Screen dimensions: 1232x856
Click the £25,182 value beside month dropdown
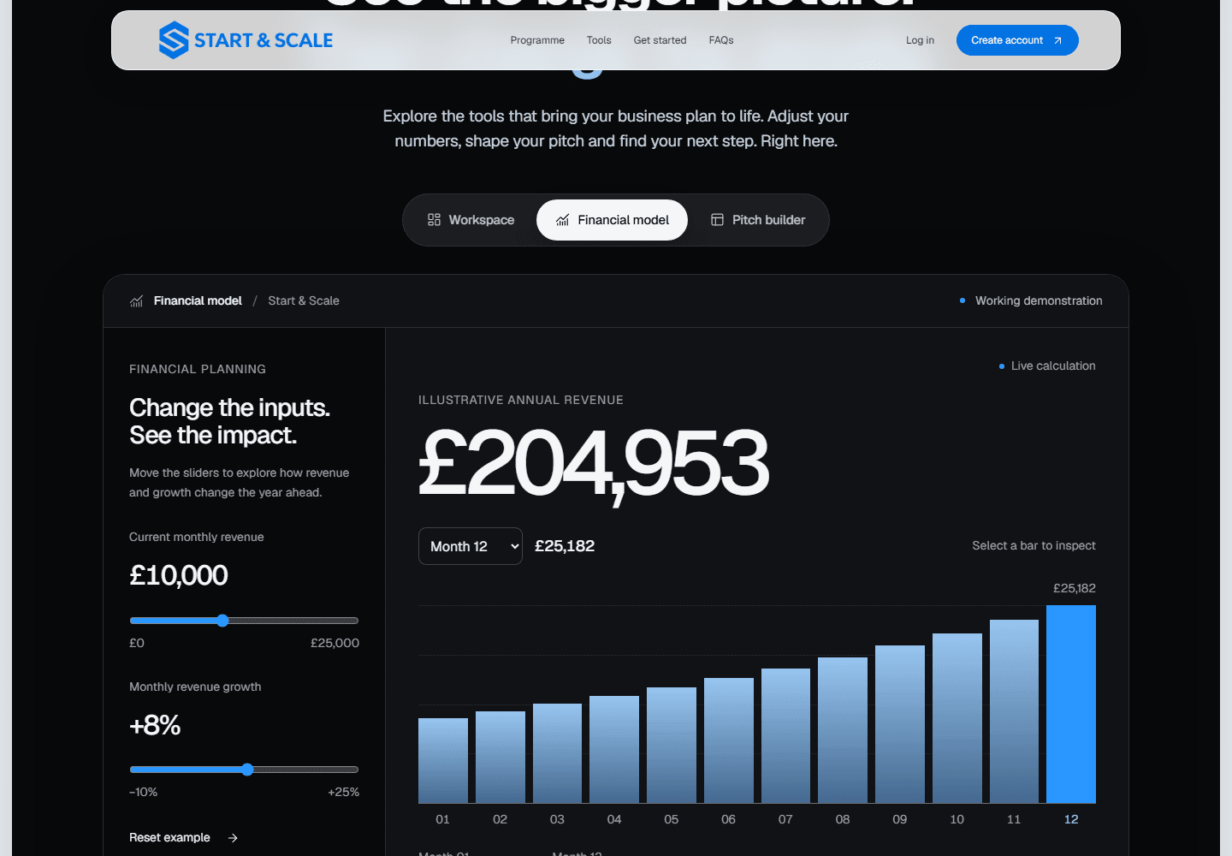pos(565,546)
